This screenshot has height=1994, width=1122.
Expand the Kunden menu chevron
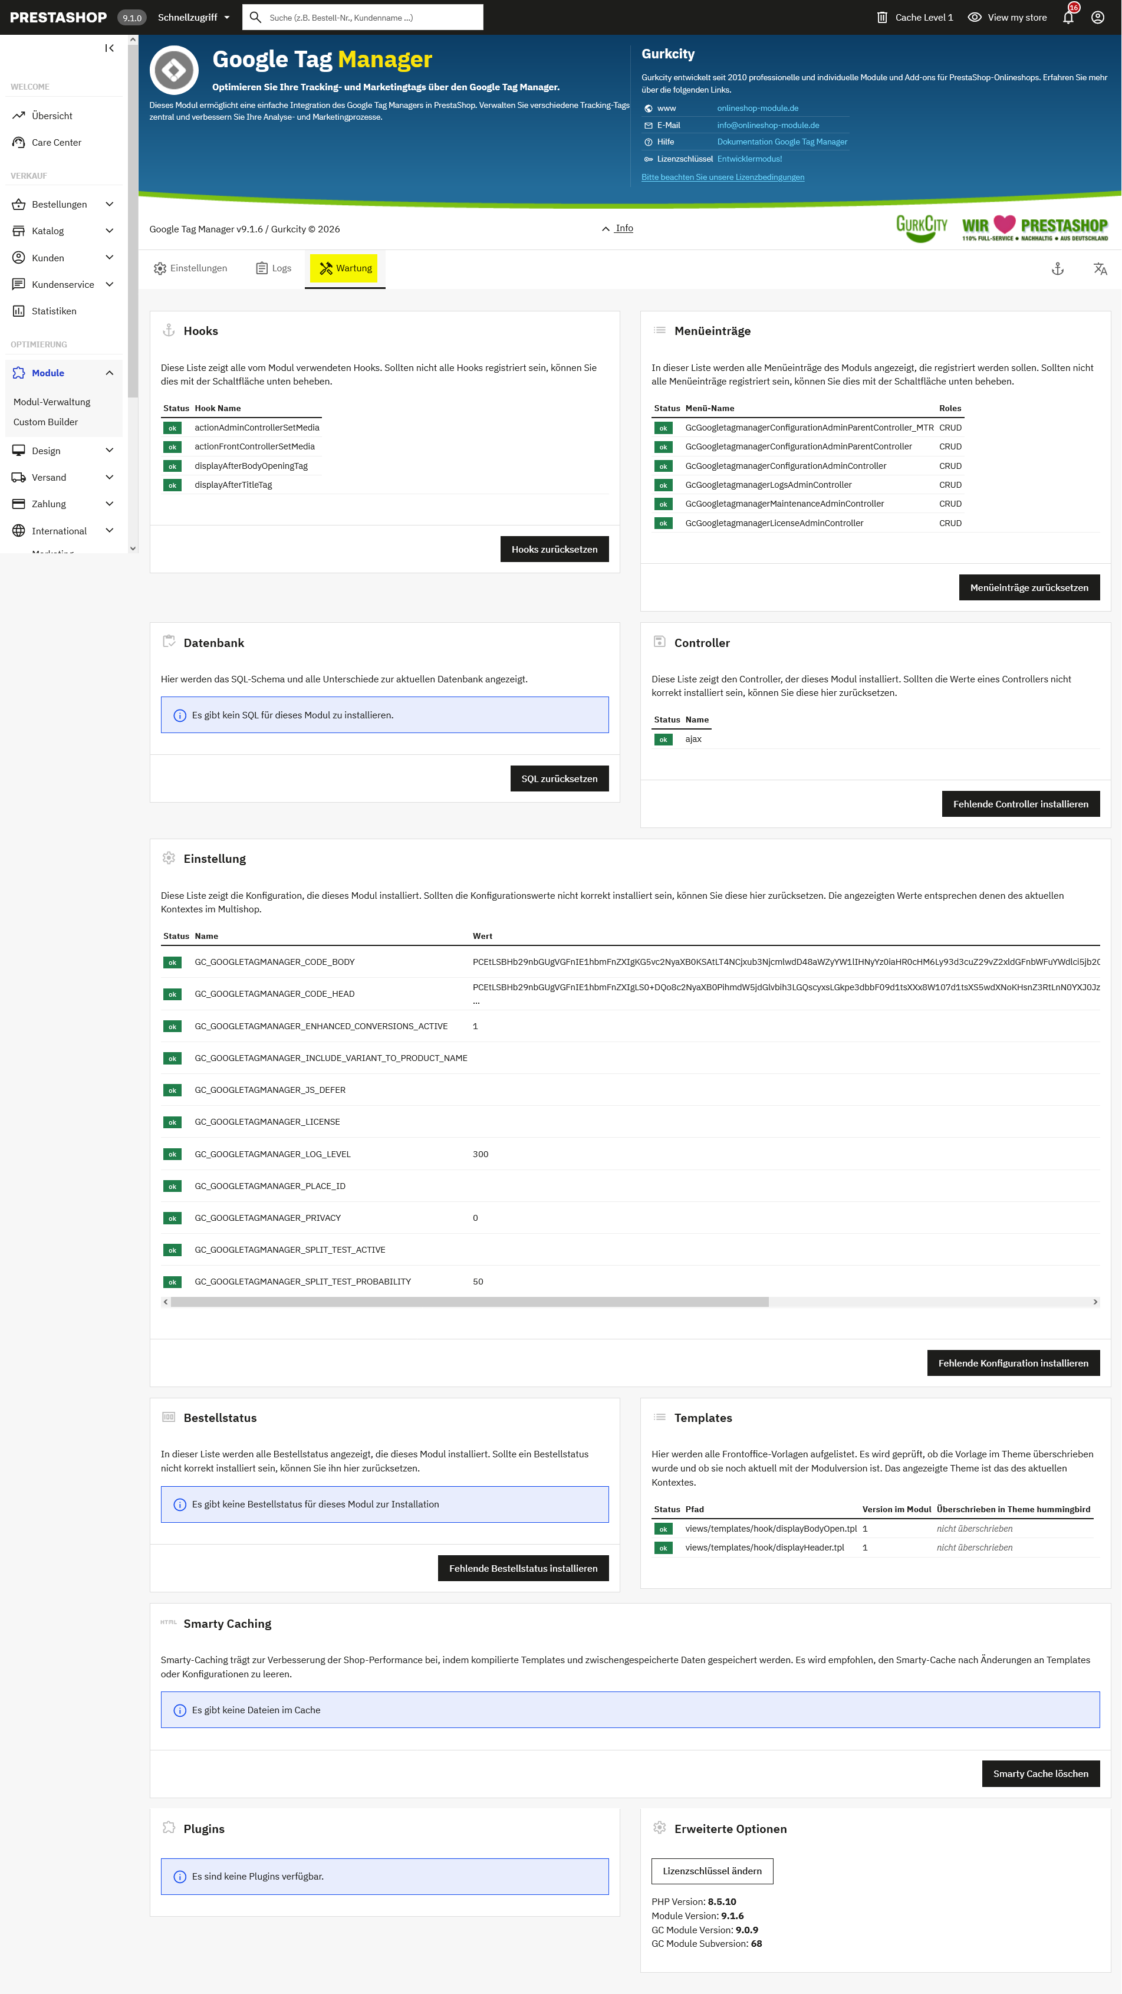(110, 258)
